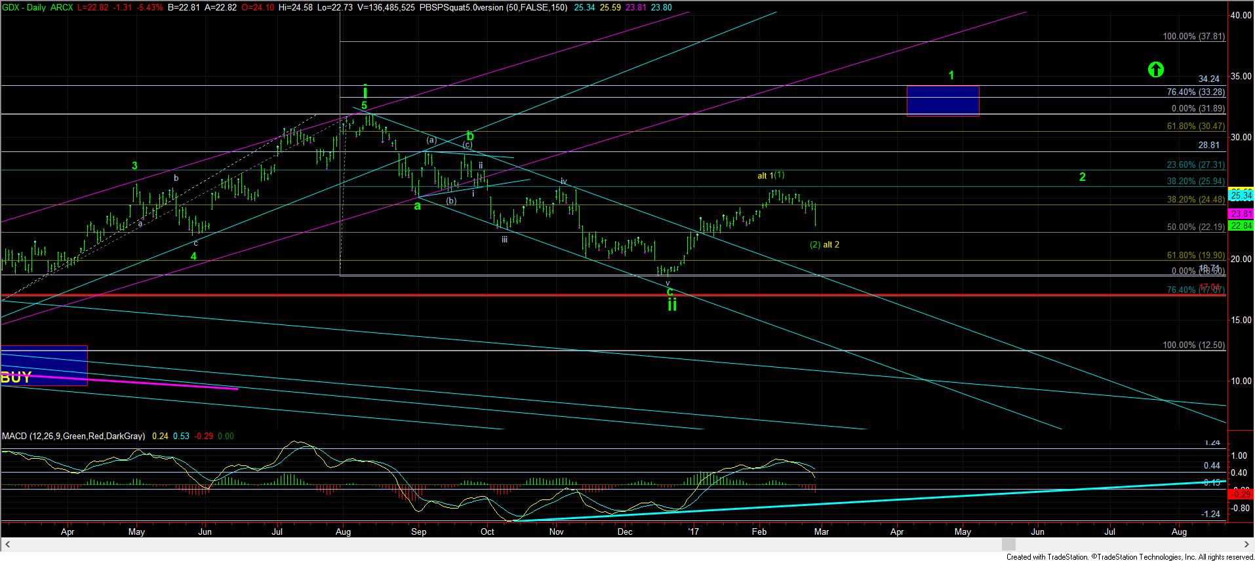Viewport: 1255px width, 561px height.
Task: Click the 40.00 price axis label
Action: click(x=1240, y=15)
